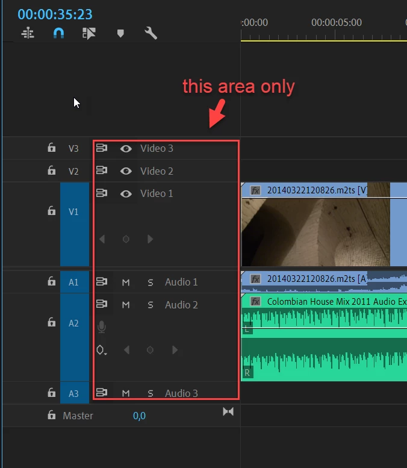The width and height of the screenshot is (407, 468).
Task: Click the Master track label
Action: point(78,416)
